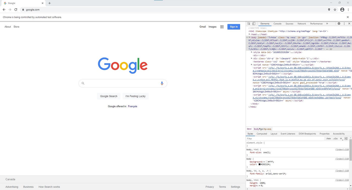Open the Gmail link
Screen dimensions: 352x190
point(203,27)
